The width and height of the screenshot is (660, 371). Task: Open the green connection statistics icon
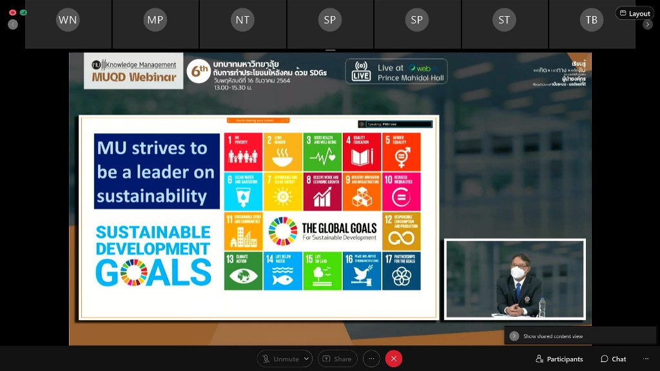(24, 12)
